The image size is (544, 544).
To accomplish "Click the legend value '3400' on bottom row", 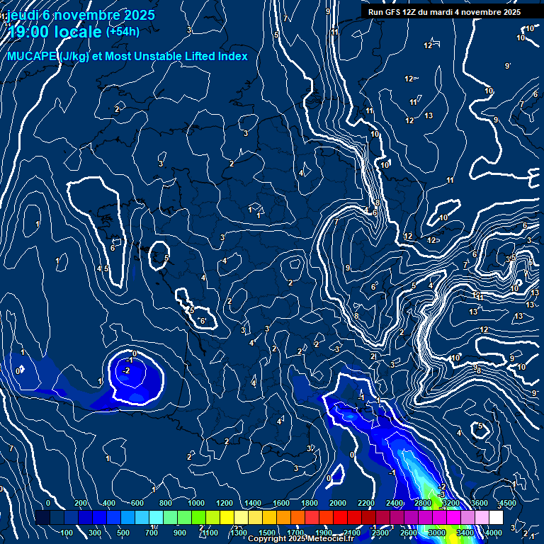I will coord(465,533).
